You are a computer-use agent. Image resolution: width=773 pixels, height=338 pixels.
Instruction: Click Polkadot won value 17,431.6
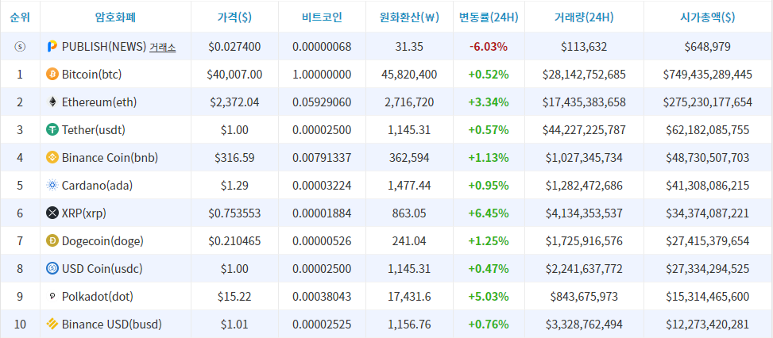coord(409,298)
